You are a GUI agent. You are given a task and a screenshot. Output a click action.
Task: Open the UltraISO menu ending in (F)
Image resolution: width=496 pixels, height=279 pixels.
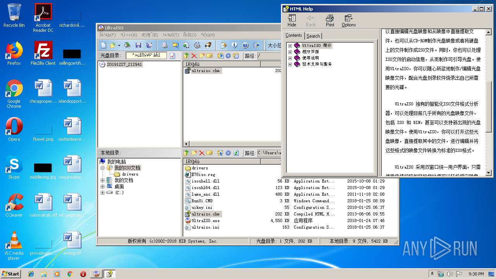pyautogui.click(x=107, y=35)
